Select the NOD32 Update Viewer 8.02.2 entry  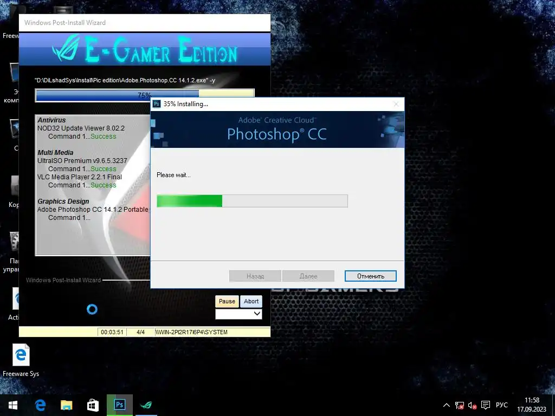click(81, 128)
